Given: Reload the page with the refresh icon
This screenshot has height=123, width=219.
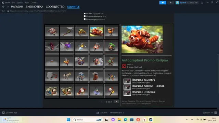Looking at the screenshot, I should 3,11.
